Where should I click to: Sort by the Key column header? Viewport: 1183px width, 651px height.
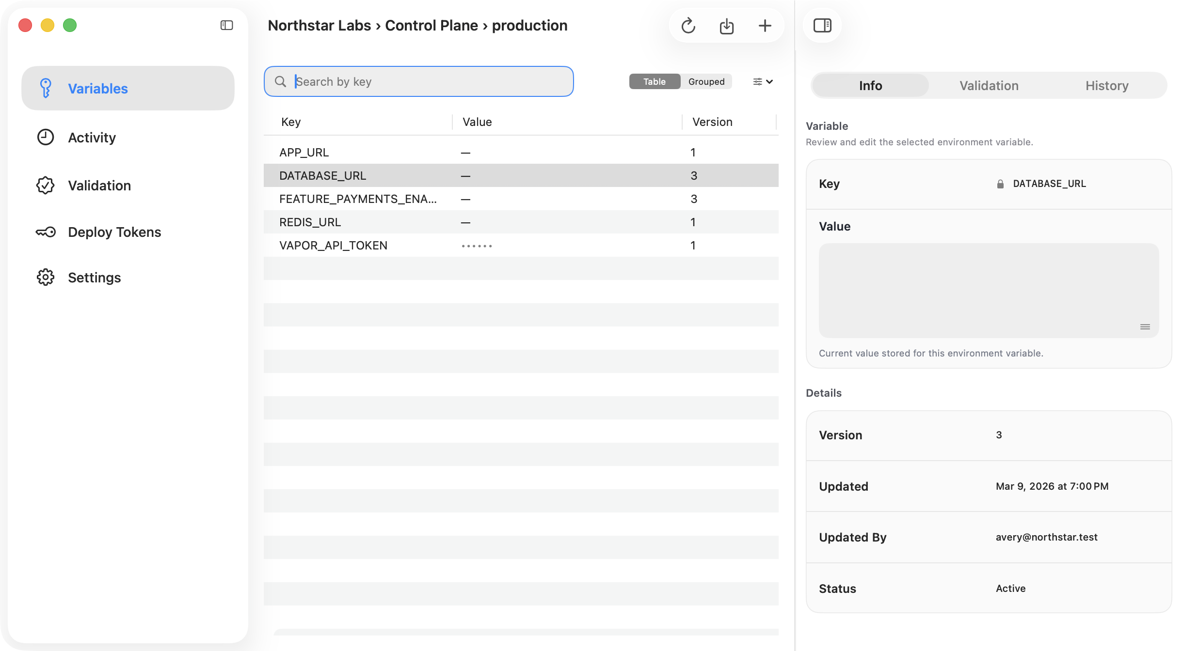[291, 122]
